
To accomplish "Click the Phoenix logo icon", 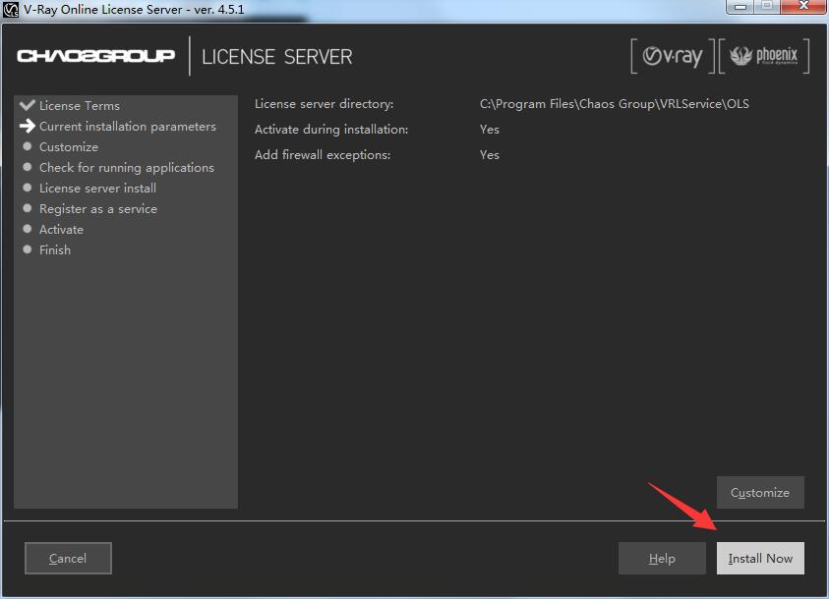I will 764,55.
